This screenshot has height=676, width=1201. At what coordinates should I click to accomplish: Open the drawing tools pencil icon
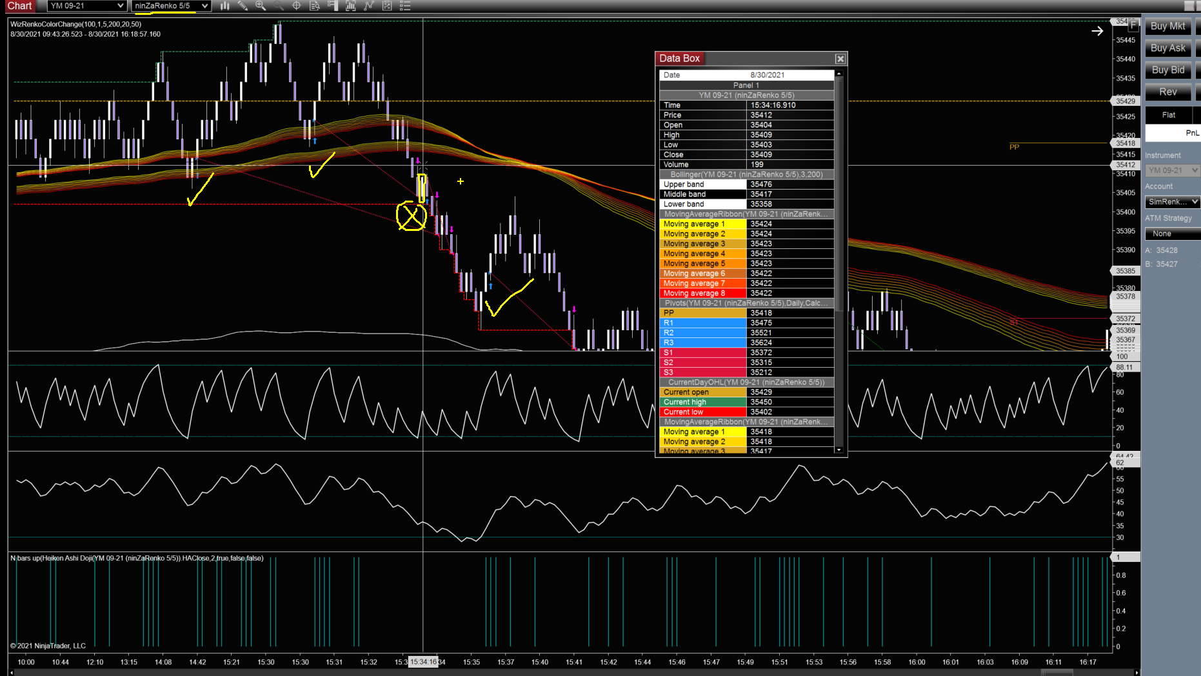tap(243, 6)
